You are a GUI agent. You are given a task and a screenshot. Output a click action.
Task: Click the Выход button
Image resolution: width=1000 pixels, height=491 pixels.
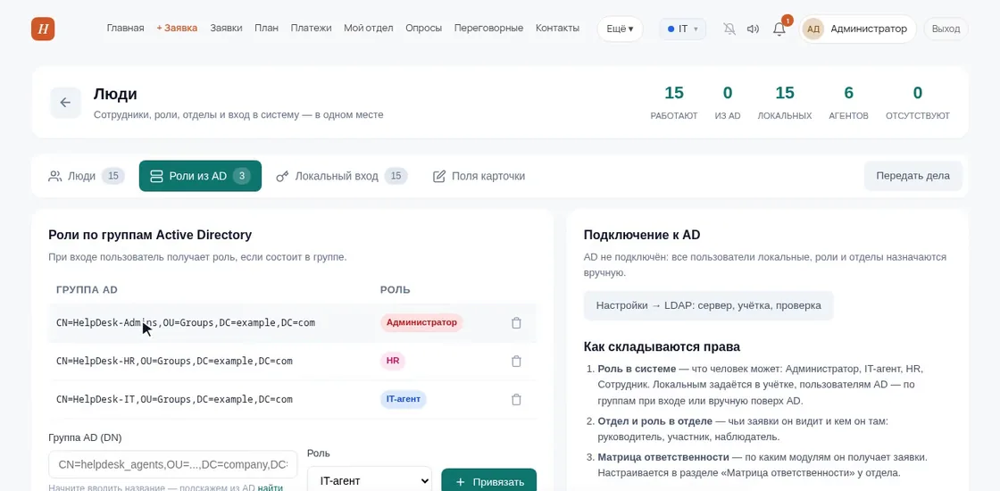tap(946, 29)
